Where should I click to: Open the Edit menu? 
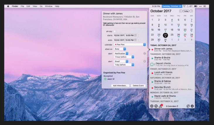pyautogui.click(x=28, y=6)
